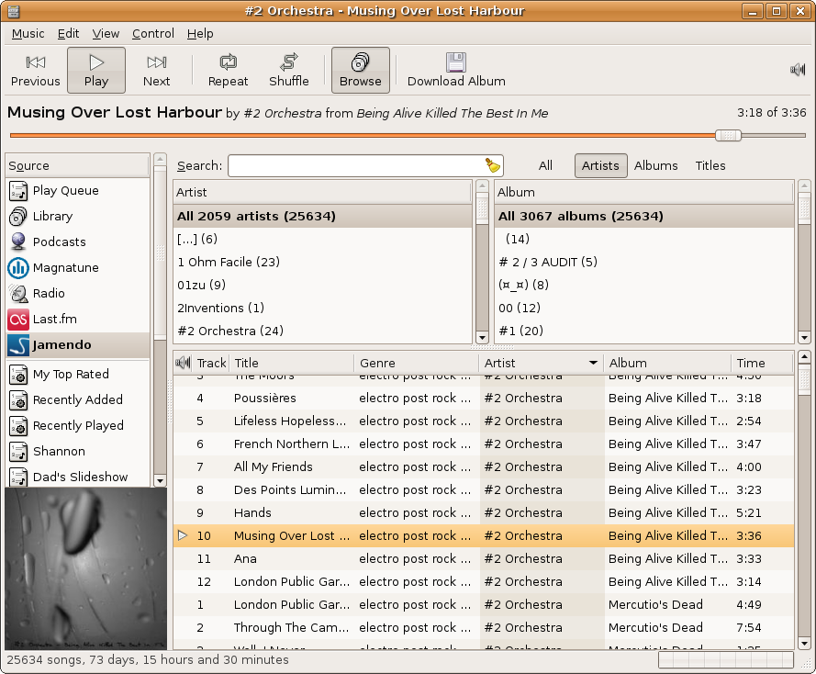Click the playing indicator on track 10
816x674 pixels.
click(182, 535)
